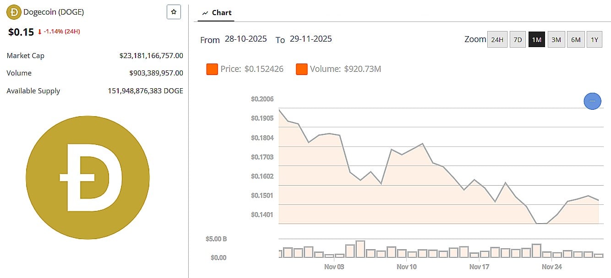Toggle the Volume series via its legend marker
This screenshot has height=278, width=611.
tap(301, 69)
